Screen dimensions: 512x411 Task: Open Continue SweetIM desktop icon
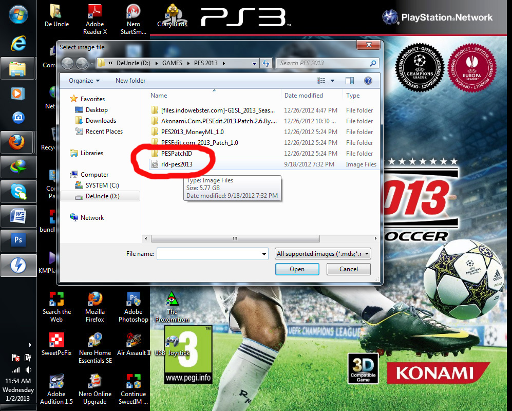[133, 389]
